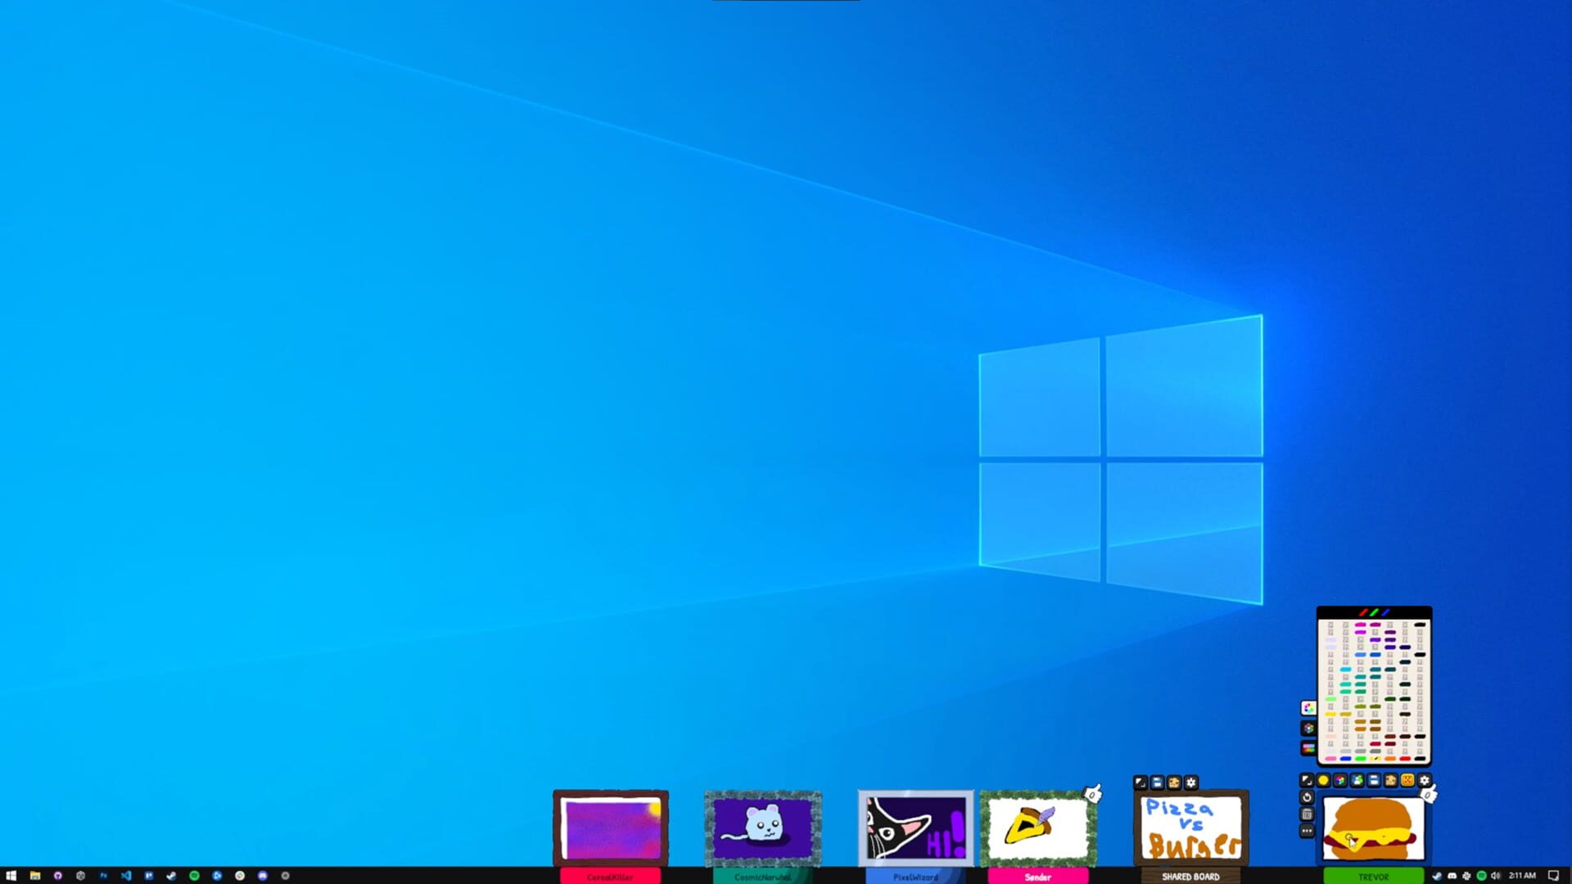Open the black cat HI! drawing thumbnail
The height and width of the screenshot is (884, 1572).
tap(916, 828)
